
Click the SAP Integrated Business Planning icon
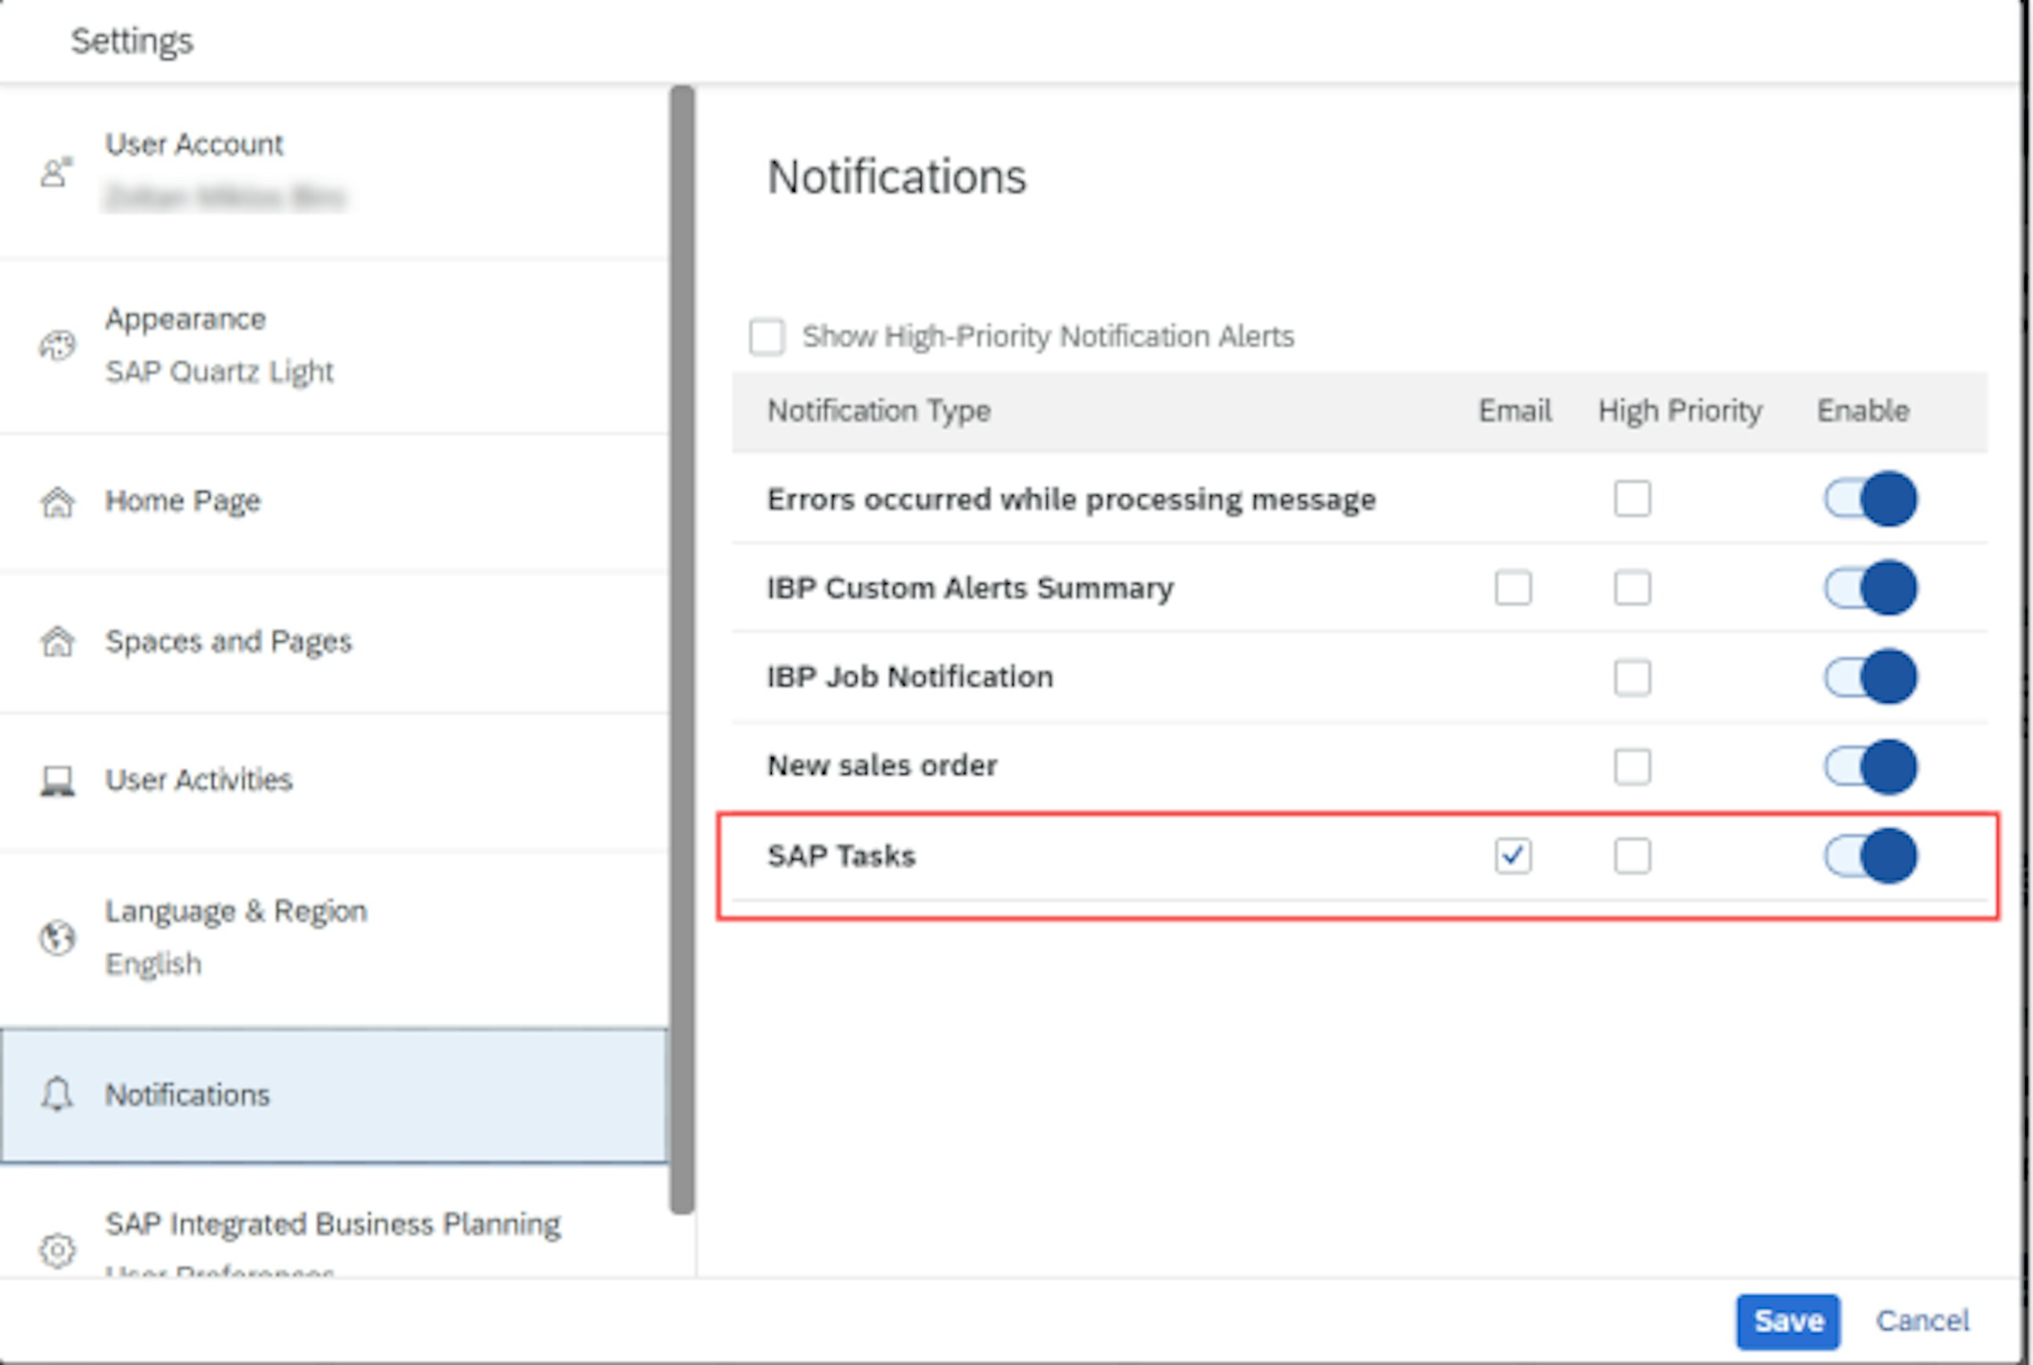[x=56, y=1234]
